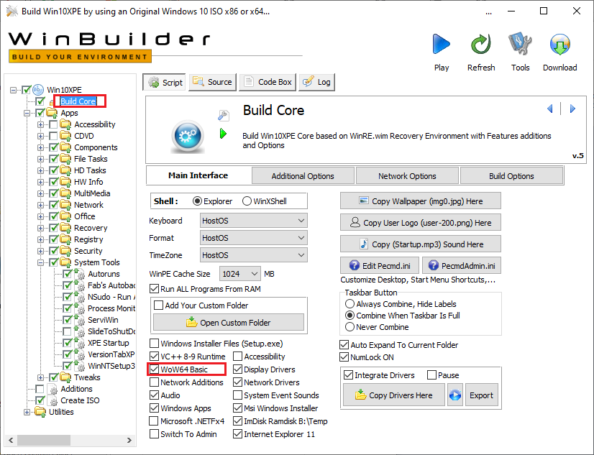Screen dimensions: 594x455
Task: Select the Explorer shell radio button
Action: point(197,201)
